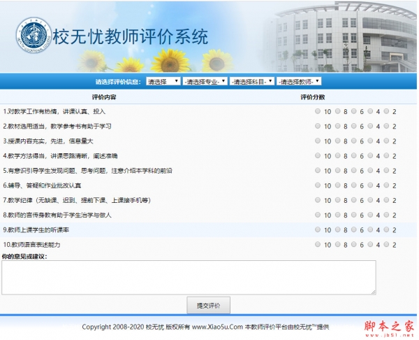
Task: Select score 10 for question 2
Action: click(318, 126)
